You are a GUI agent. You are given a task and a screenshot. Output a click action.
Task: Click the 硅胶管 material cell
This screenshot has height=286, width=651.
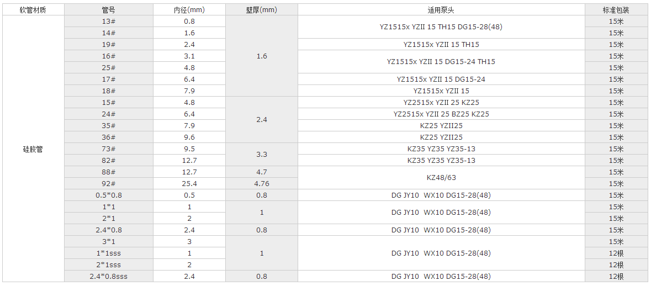[33, 149]
